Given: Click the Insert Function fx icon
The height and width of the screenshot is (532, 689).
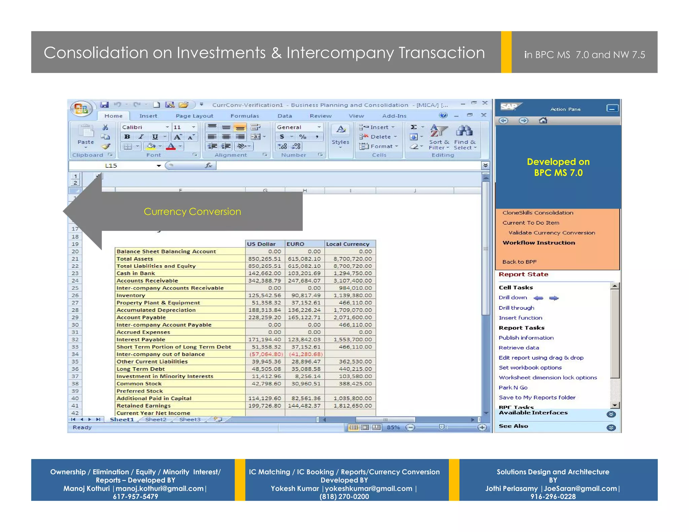Looking at the screenshot, I should click(209, 165).
